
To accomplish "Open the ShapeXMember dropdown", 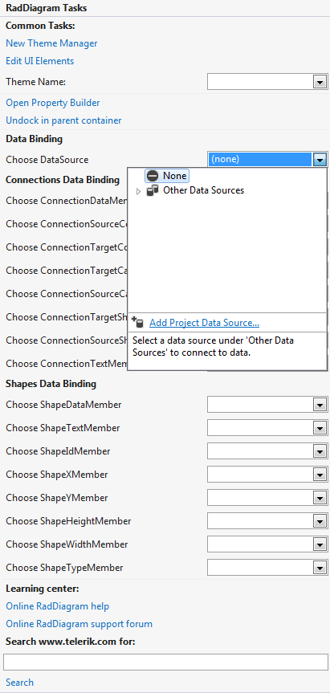I will pyautogui.click(x=320, y=475).
